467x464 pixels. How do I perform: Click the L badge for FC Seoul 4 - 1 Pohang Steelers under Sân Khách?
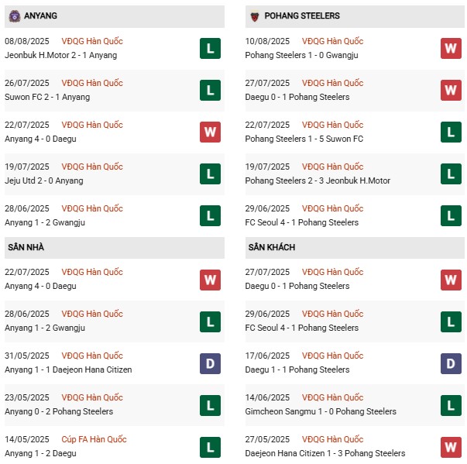tap(451, 321)
